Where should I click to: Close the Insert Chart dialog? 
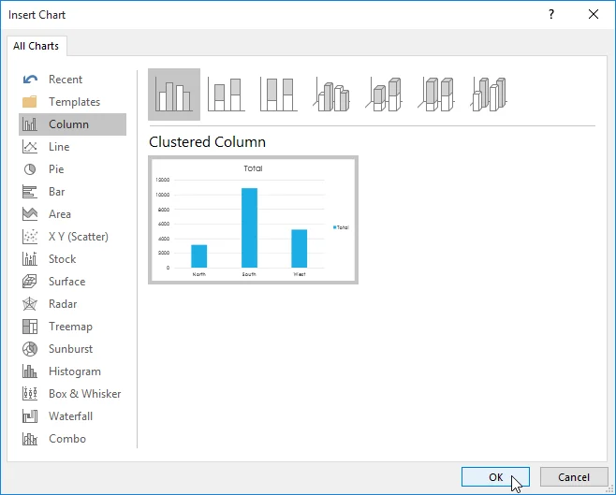(x=594, y=15)
